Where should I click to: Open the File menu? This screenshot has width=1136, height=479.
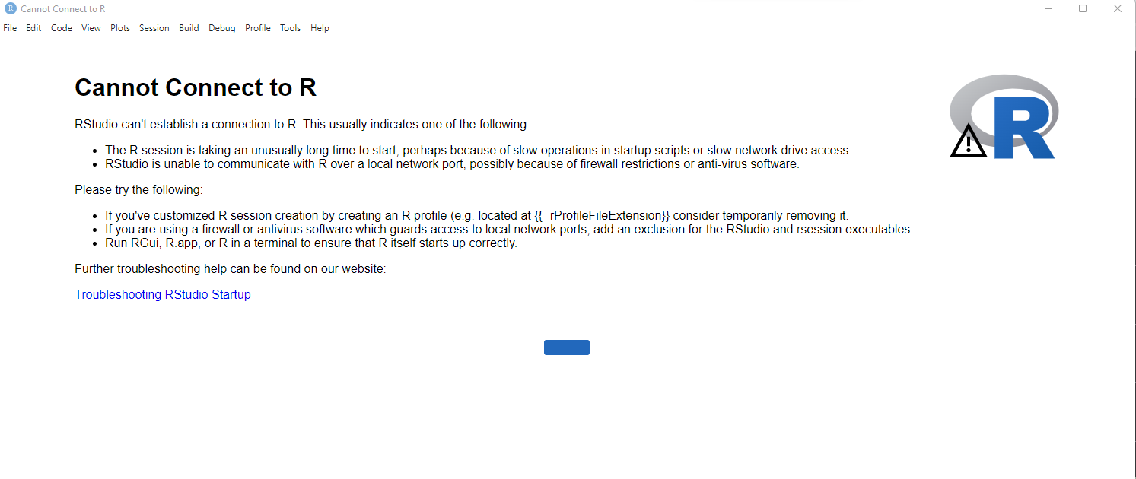coord(10,27)
